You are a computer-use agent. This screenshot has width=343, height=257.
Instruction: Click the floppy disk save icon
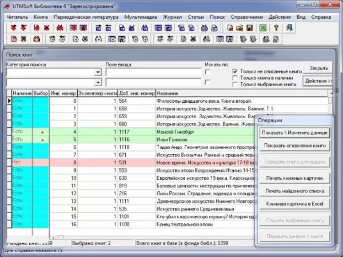point(249,28)
